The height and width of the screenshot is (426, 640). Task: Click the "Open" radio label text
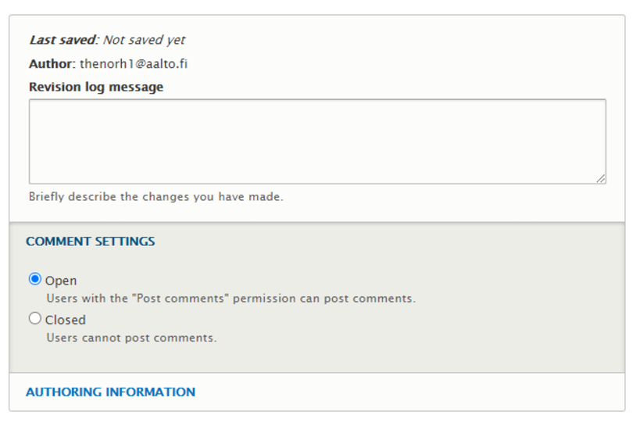pyautogui.click(x=61, y=281)
